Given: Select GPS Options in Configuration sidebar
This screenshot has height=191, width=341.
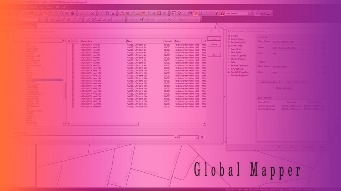Looking at the screenshot, I should [237, 69].
